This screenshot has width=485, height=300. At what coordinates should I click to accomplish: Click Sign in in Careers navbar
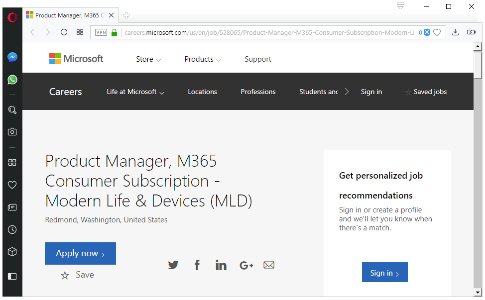click(x=371, y=92)
